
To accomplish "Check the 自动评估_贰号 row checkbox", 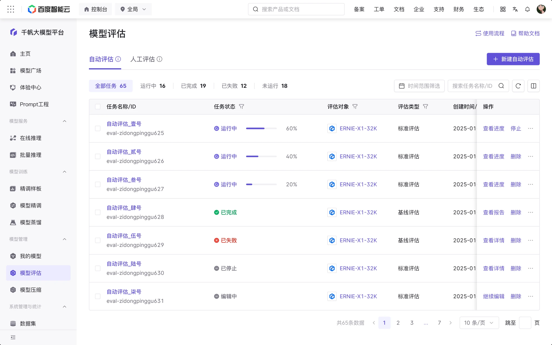I will tap(98, 157).
